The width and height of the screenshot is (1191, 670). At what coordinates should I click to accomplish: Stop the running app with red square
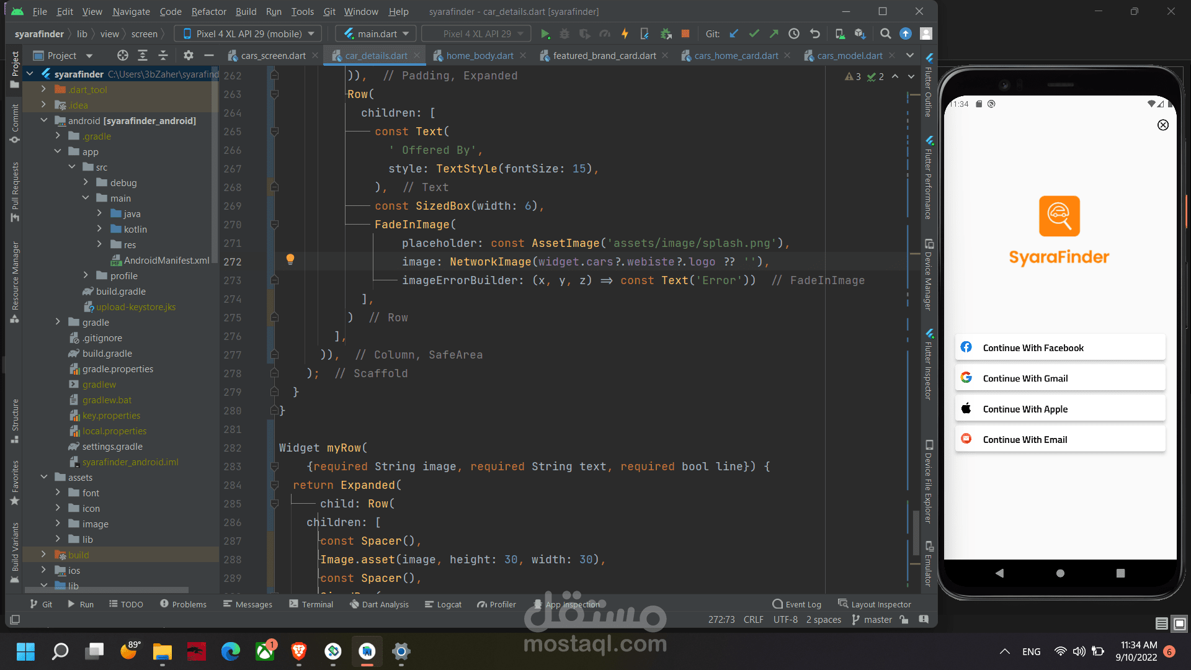pyautogui.click(x=685, y=34)
